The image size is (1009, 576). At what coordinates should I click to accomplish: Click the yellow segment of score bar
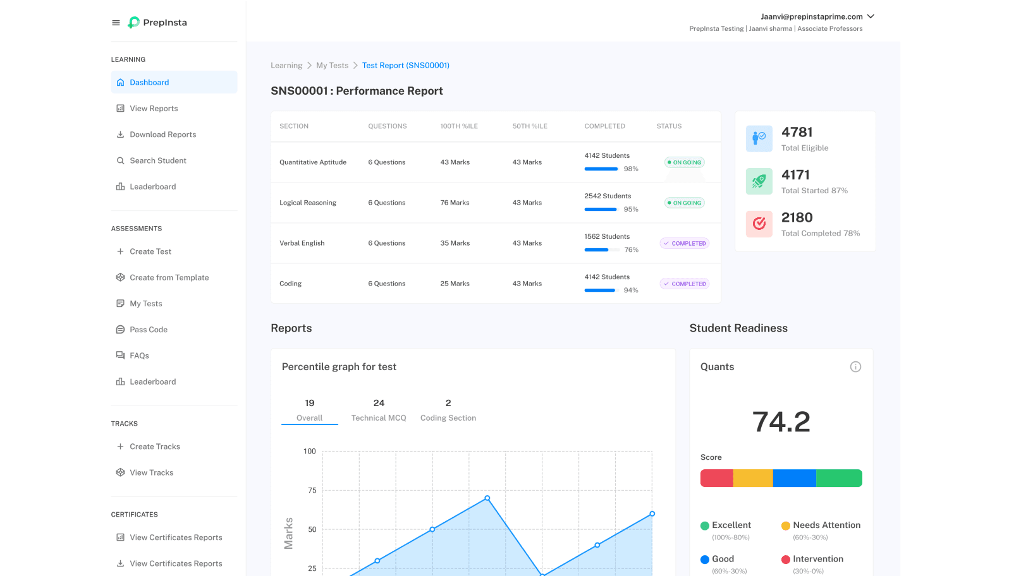click(753, 478)
